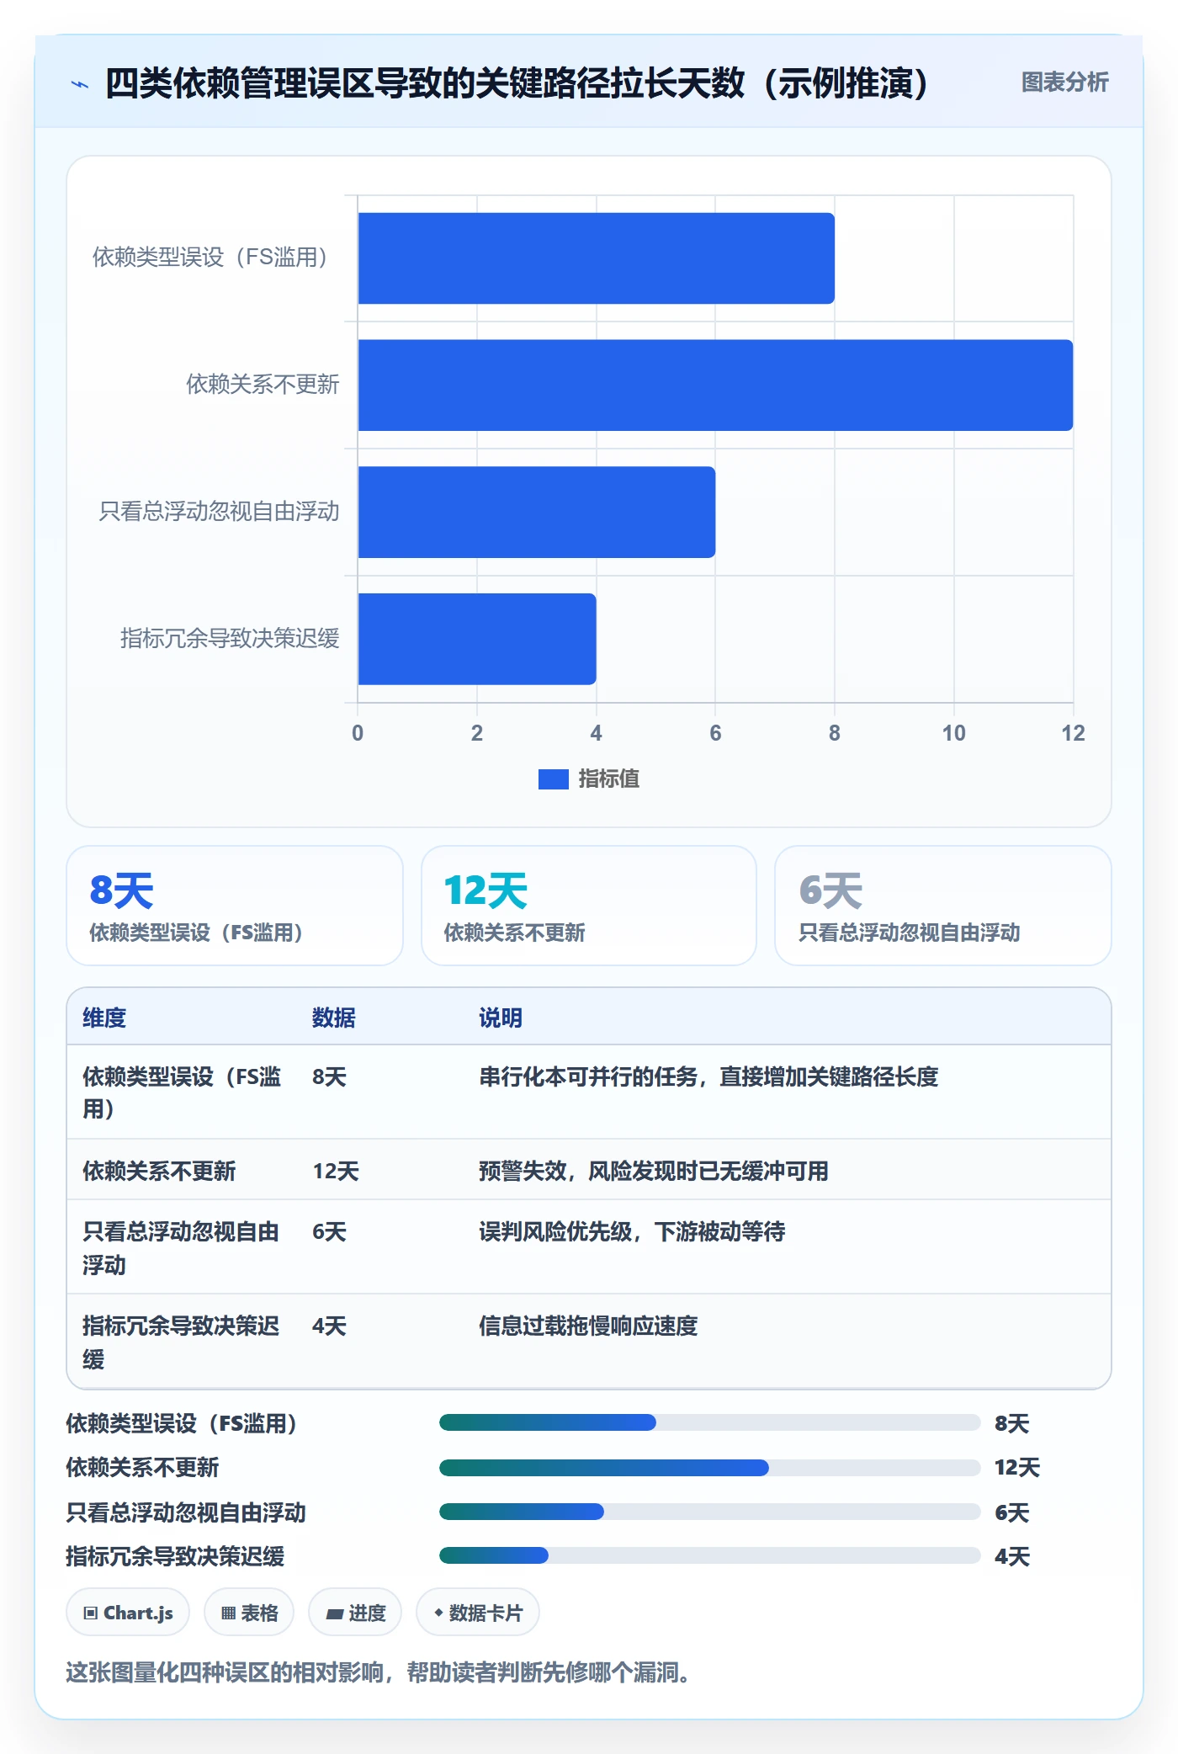The image size is (1178, 1754).
Task: Click the 12天 cell in the table
Action: (x=336, y=1172)
